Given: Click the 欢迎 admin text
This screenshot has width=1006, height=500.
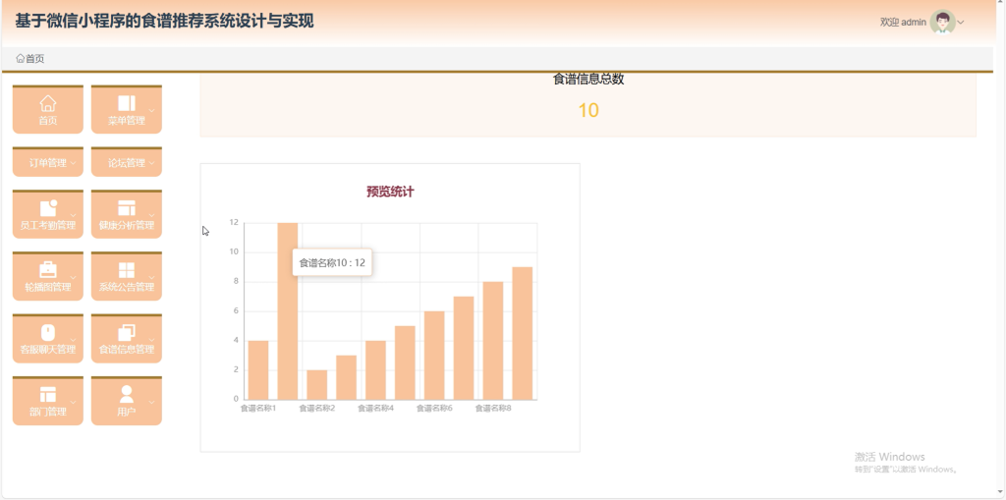Looking at the screenshot, I should pyautogui.click(x=904, y=23).
